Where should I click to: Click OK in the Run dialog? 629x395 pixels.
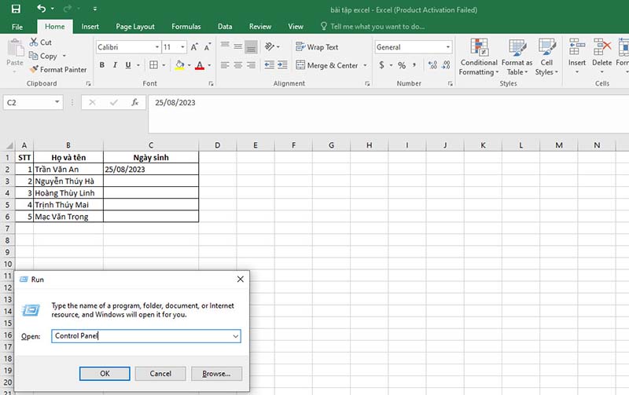click(105, 373)
